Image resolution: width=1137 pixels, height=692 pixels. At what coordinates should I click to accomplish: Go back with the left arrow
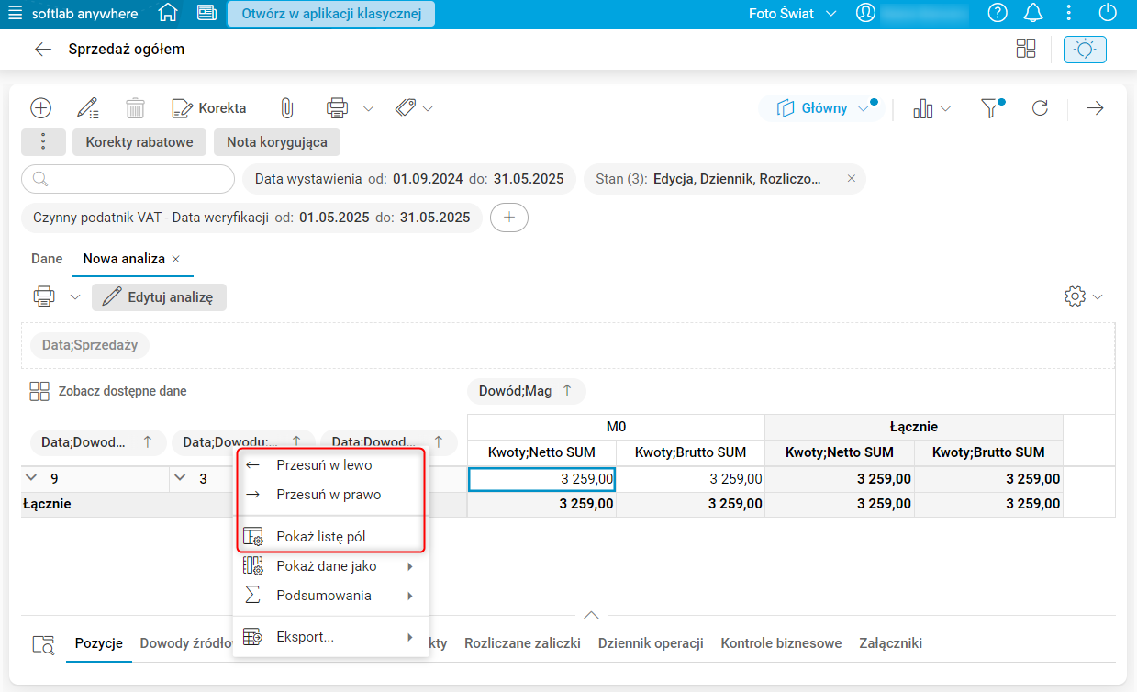click(42, 50)
